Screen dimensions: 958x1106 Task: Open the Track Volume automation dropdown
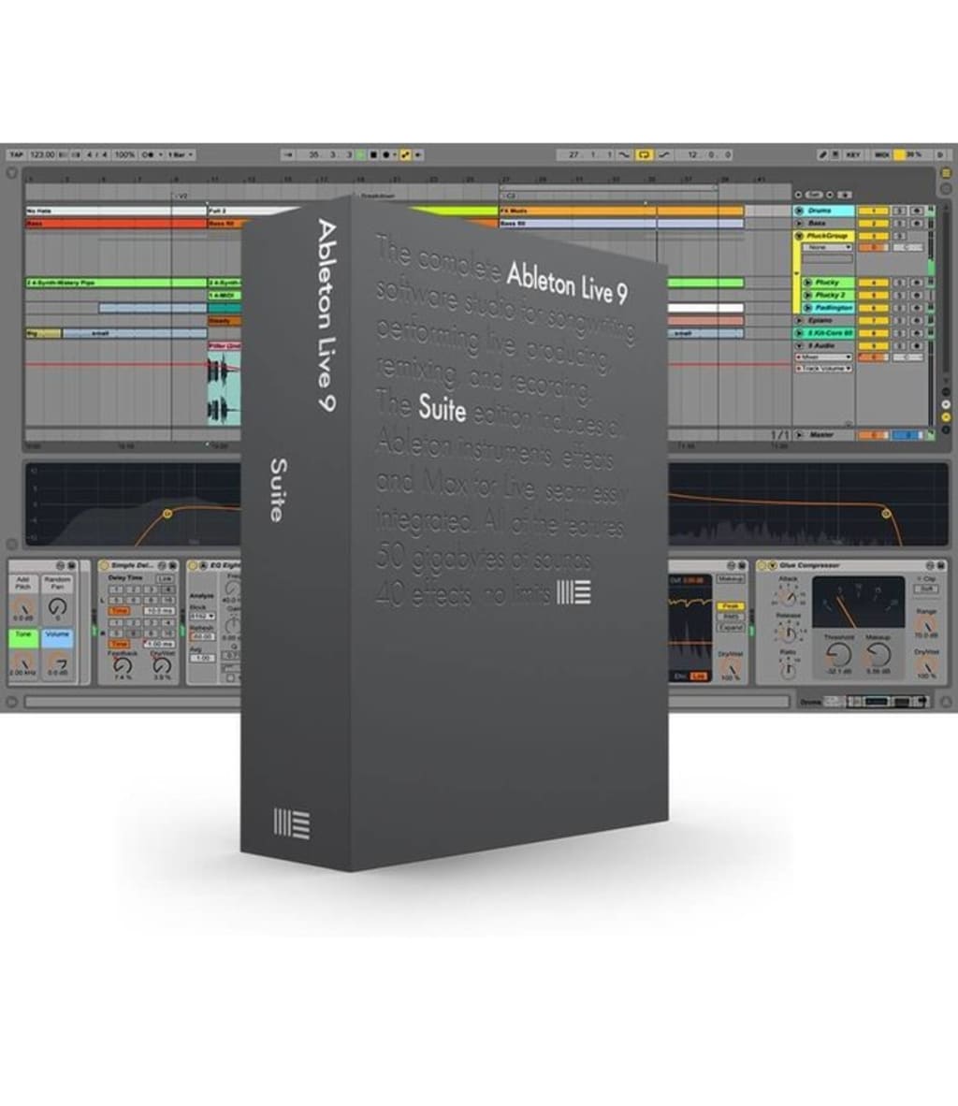[824, 368]
